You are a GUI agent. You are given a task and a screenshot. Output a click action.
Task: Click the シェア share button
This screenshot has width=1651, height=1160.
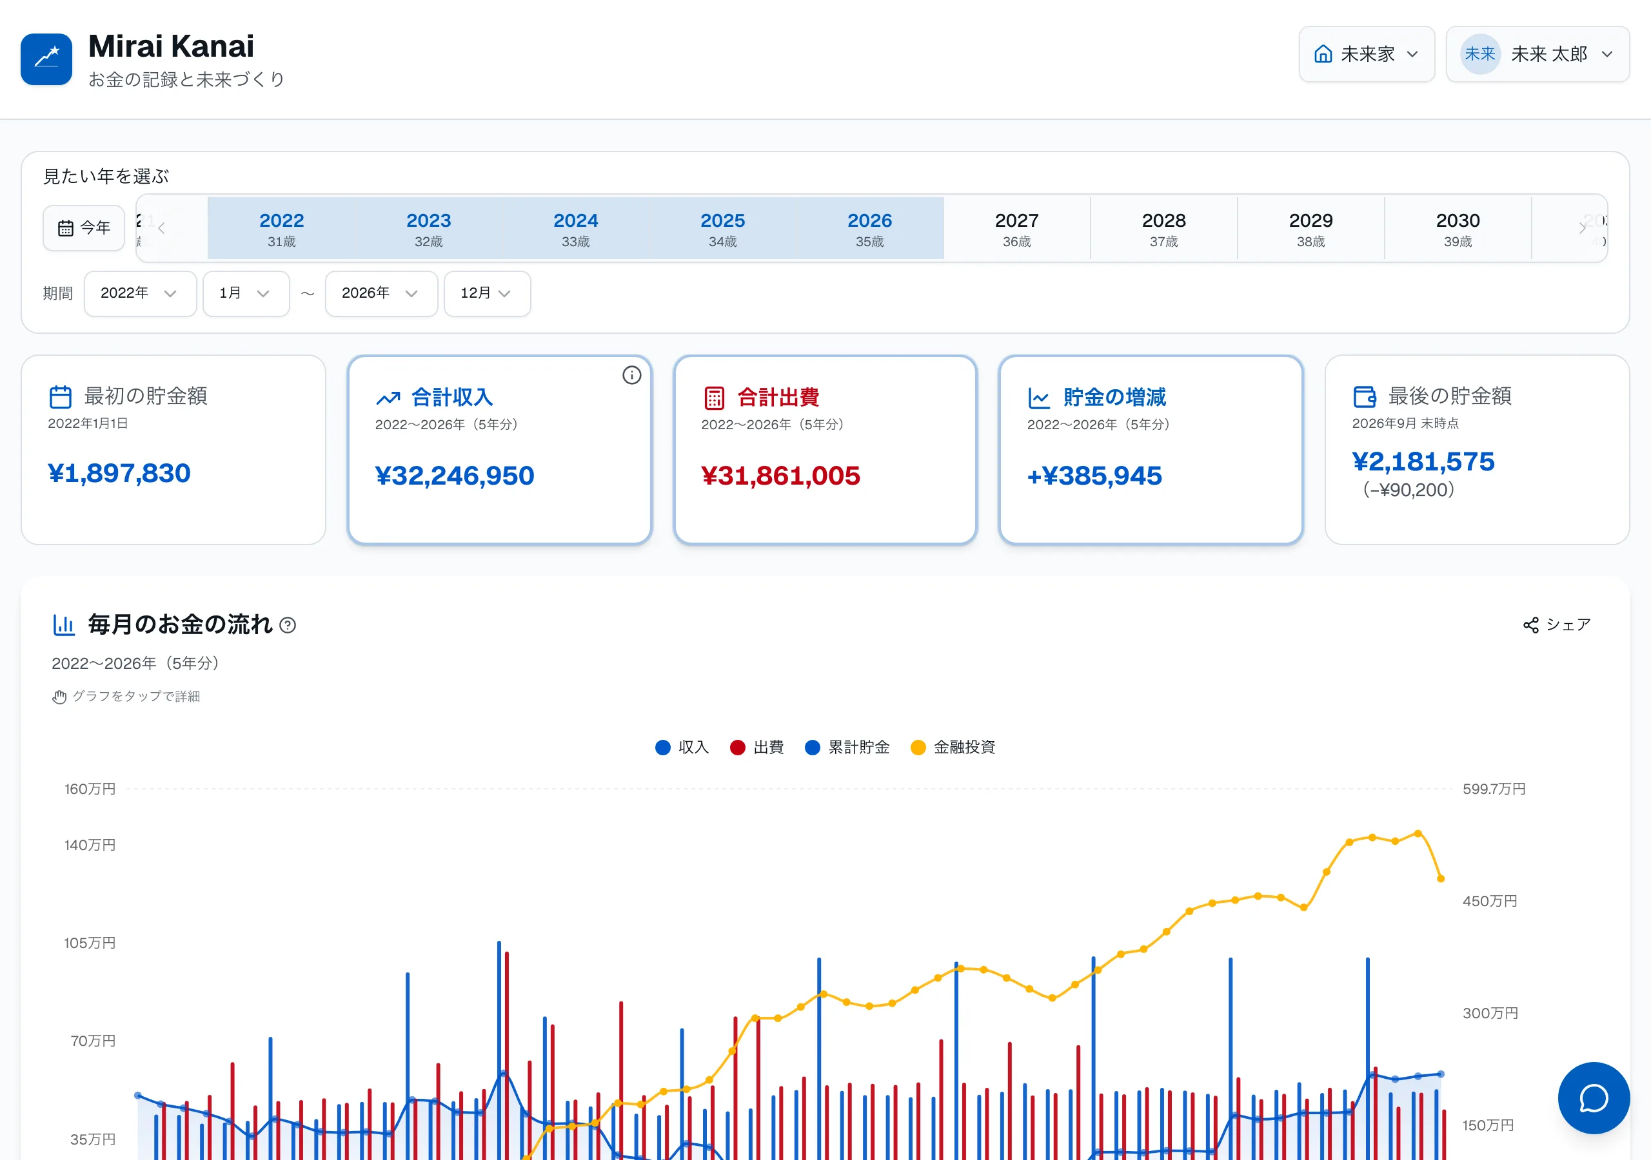coord(1557,625)
